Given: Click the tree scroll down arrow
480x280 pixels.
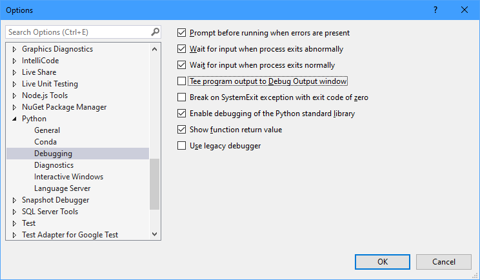Looking at the screenshot, I should (155, 234).
